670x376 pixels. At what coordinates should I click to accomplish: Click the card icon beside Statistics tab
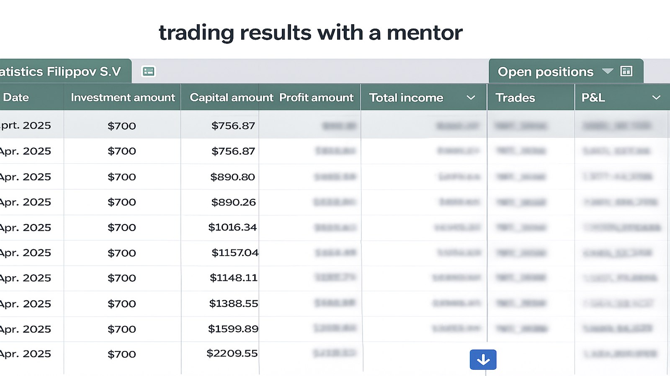[149, 71]
